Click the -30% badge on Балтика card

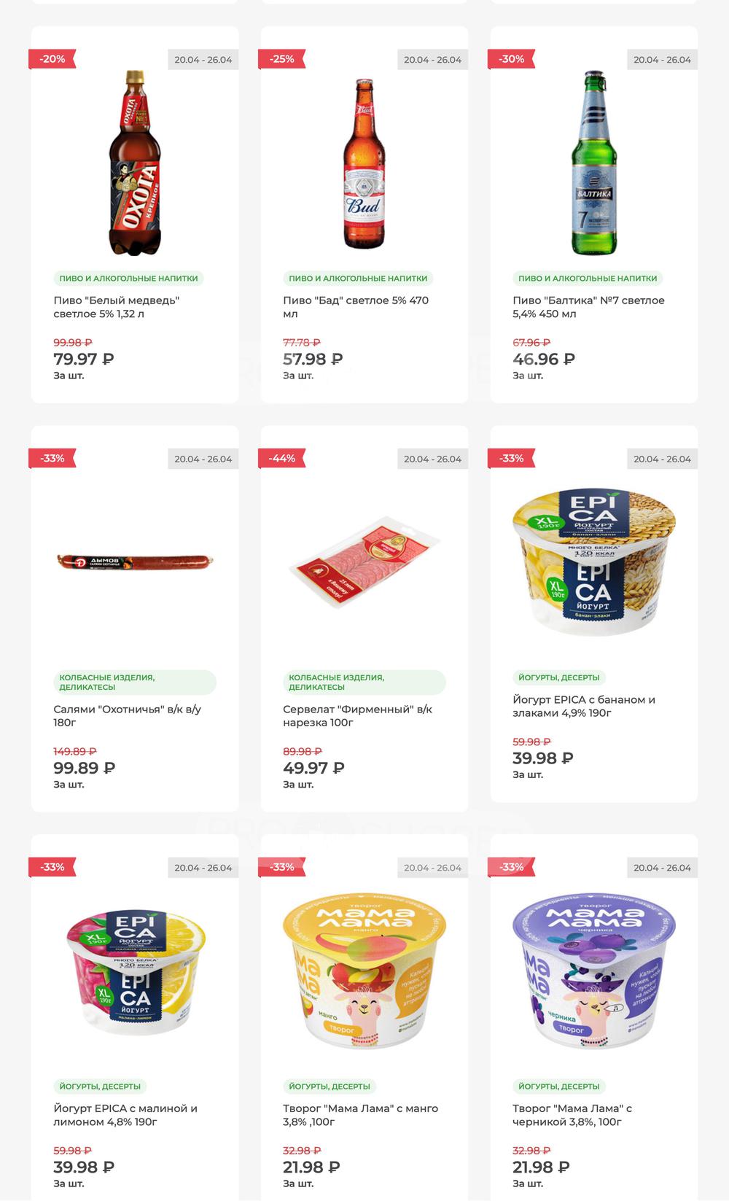(x=511, y=59)
